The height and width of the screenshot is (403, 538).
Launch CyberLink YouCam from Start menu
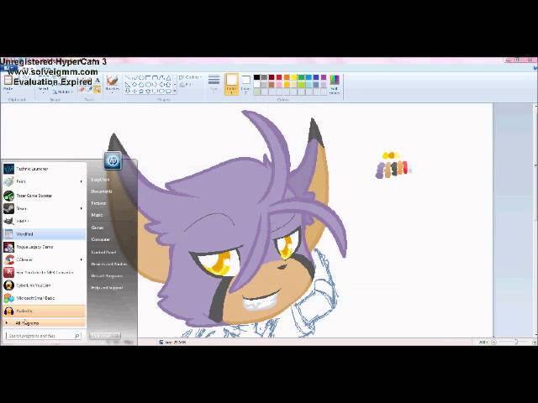point(44,285)
